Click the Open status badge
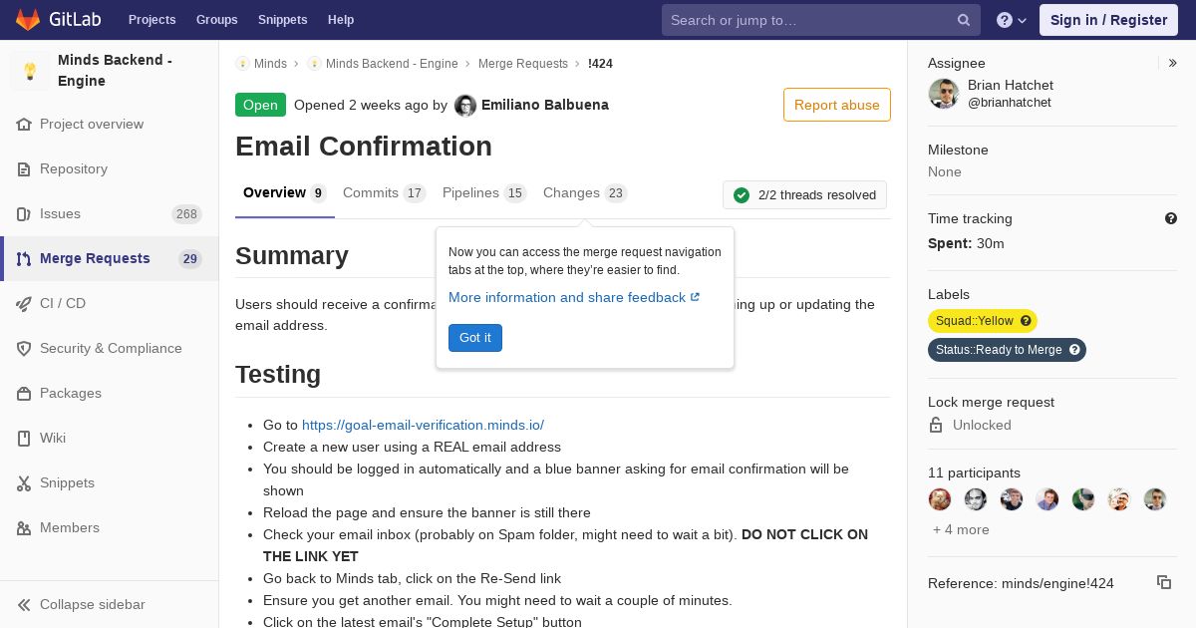This screenshot has height=628, width=1196. coord(260,105)
